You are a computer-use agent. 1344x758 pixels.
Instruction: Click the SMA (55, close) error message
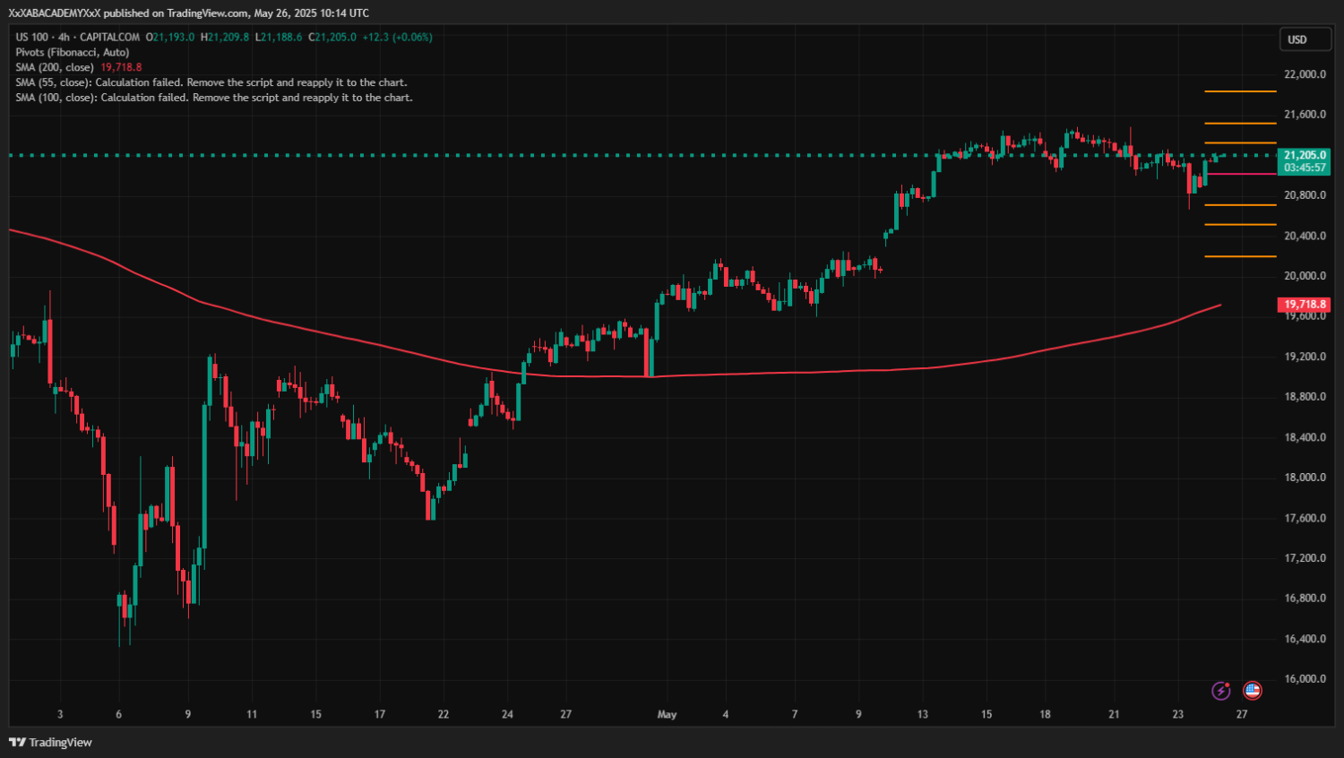(x=211, y=82)
